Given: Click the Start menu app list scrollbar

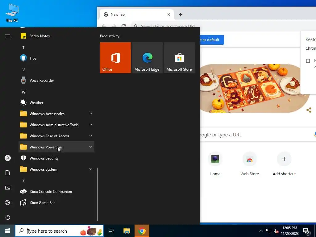Looking at the screenshot, I should [98, 194].
